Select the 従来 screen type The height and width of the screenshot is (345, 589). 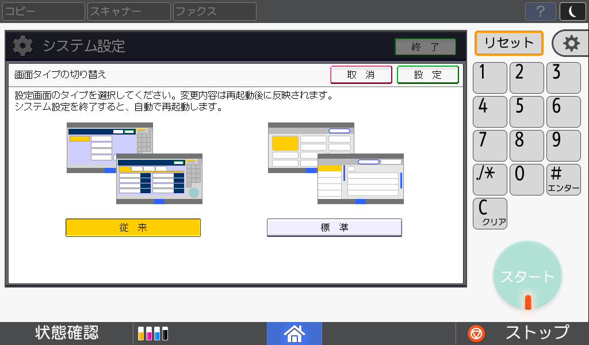pos(133,228)
